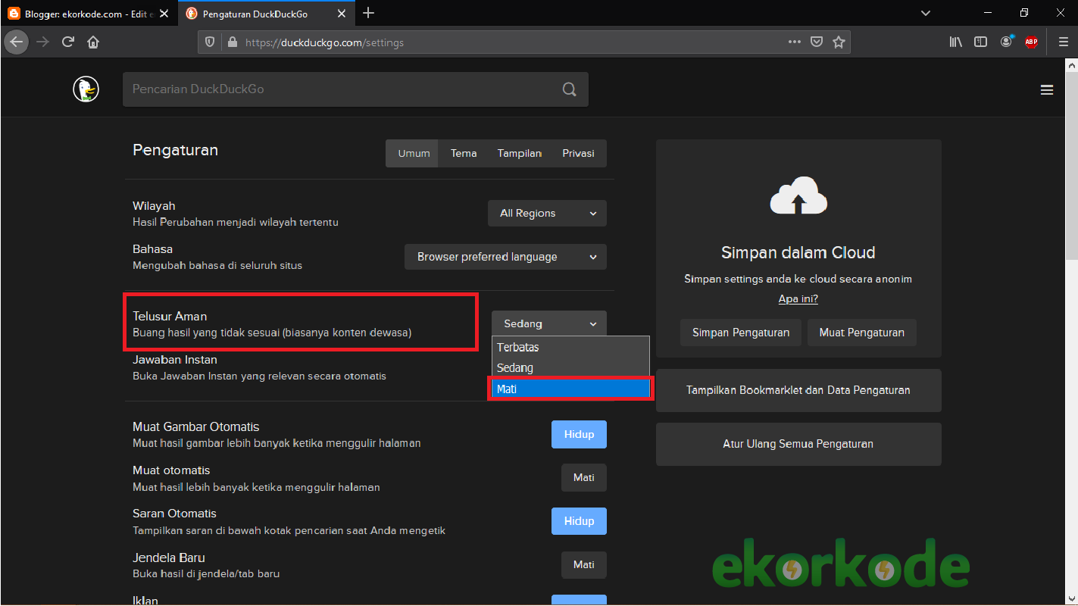
Task: Click the cloud upload icon
Action: (x=798, y=195)
